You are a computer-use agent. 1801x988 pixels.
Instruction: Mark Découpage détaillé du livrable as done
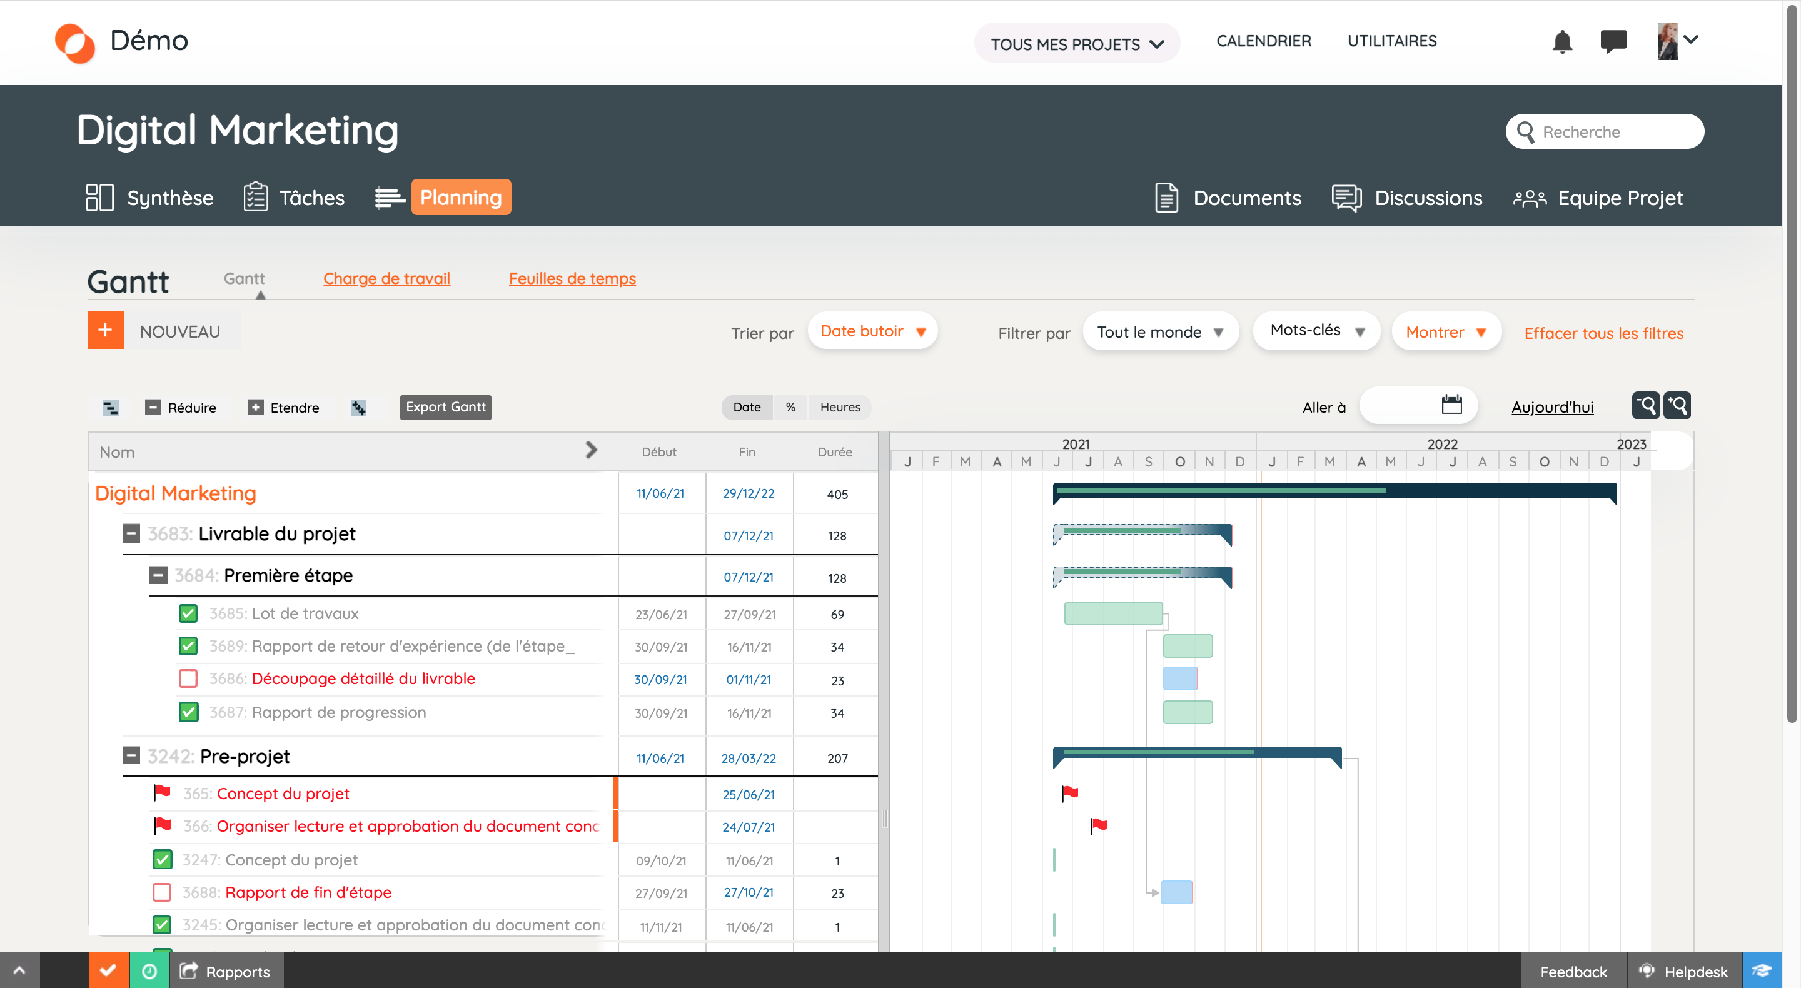click(188, 678)
